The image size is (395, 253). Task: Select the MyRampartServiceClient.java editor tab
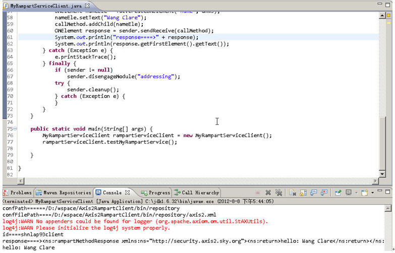(x=46, y=6)
